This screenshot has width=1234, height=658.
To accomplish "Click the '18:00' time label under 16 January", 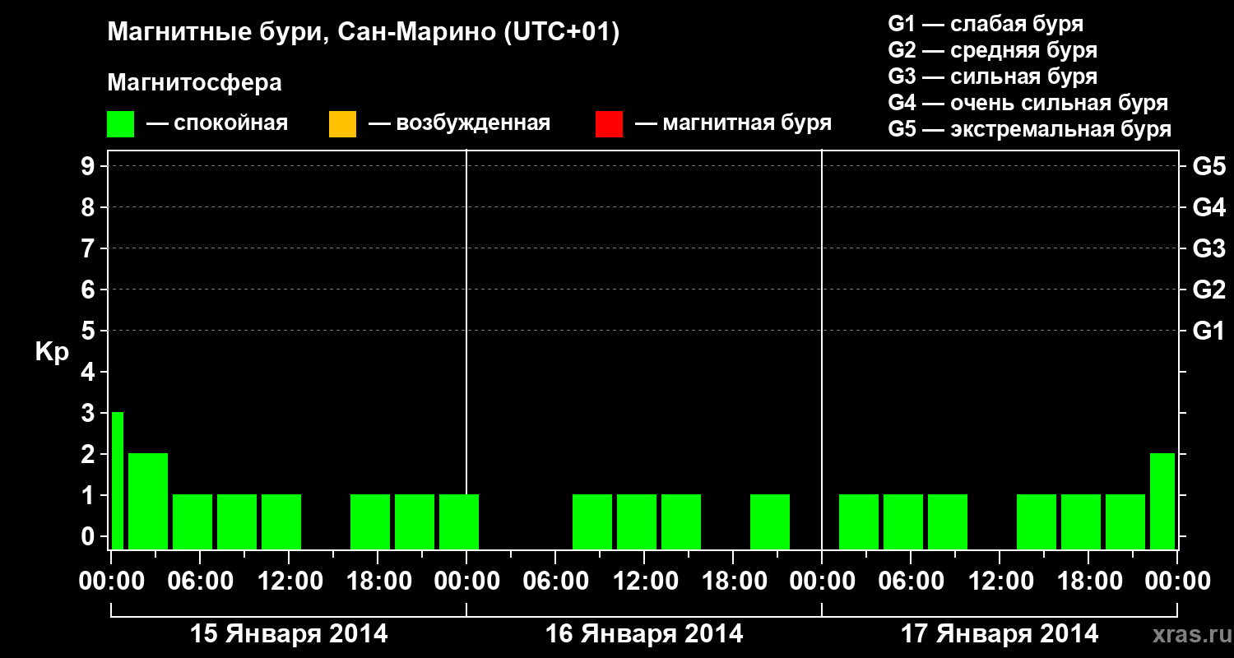I will pos(734,581).
